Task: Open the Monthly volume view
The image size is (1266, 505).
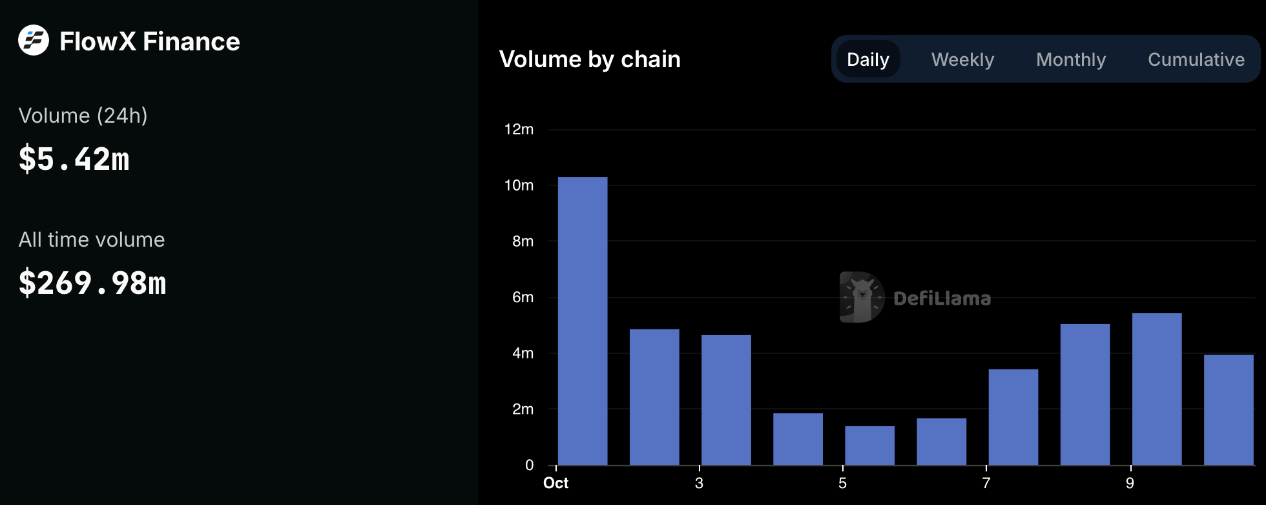Action: click(1071, 59)
